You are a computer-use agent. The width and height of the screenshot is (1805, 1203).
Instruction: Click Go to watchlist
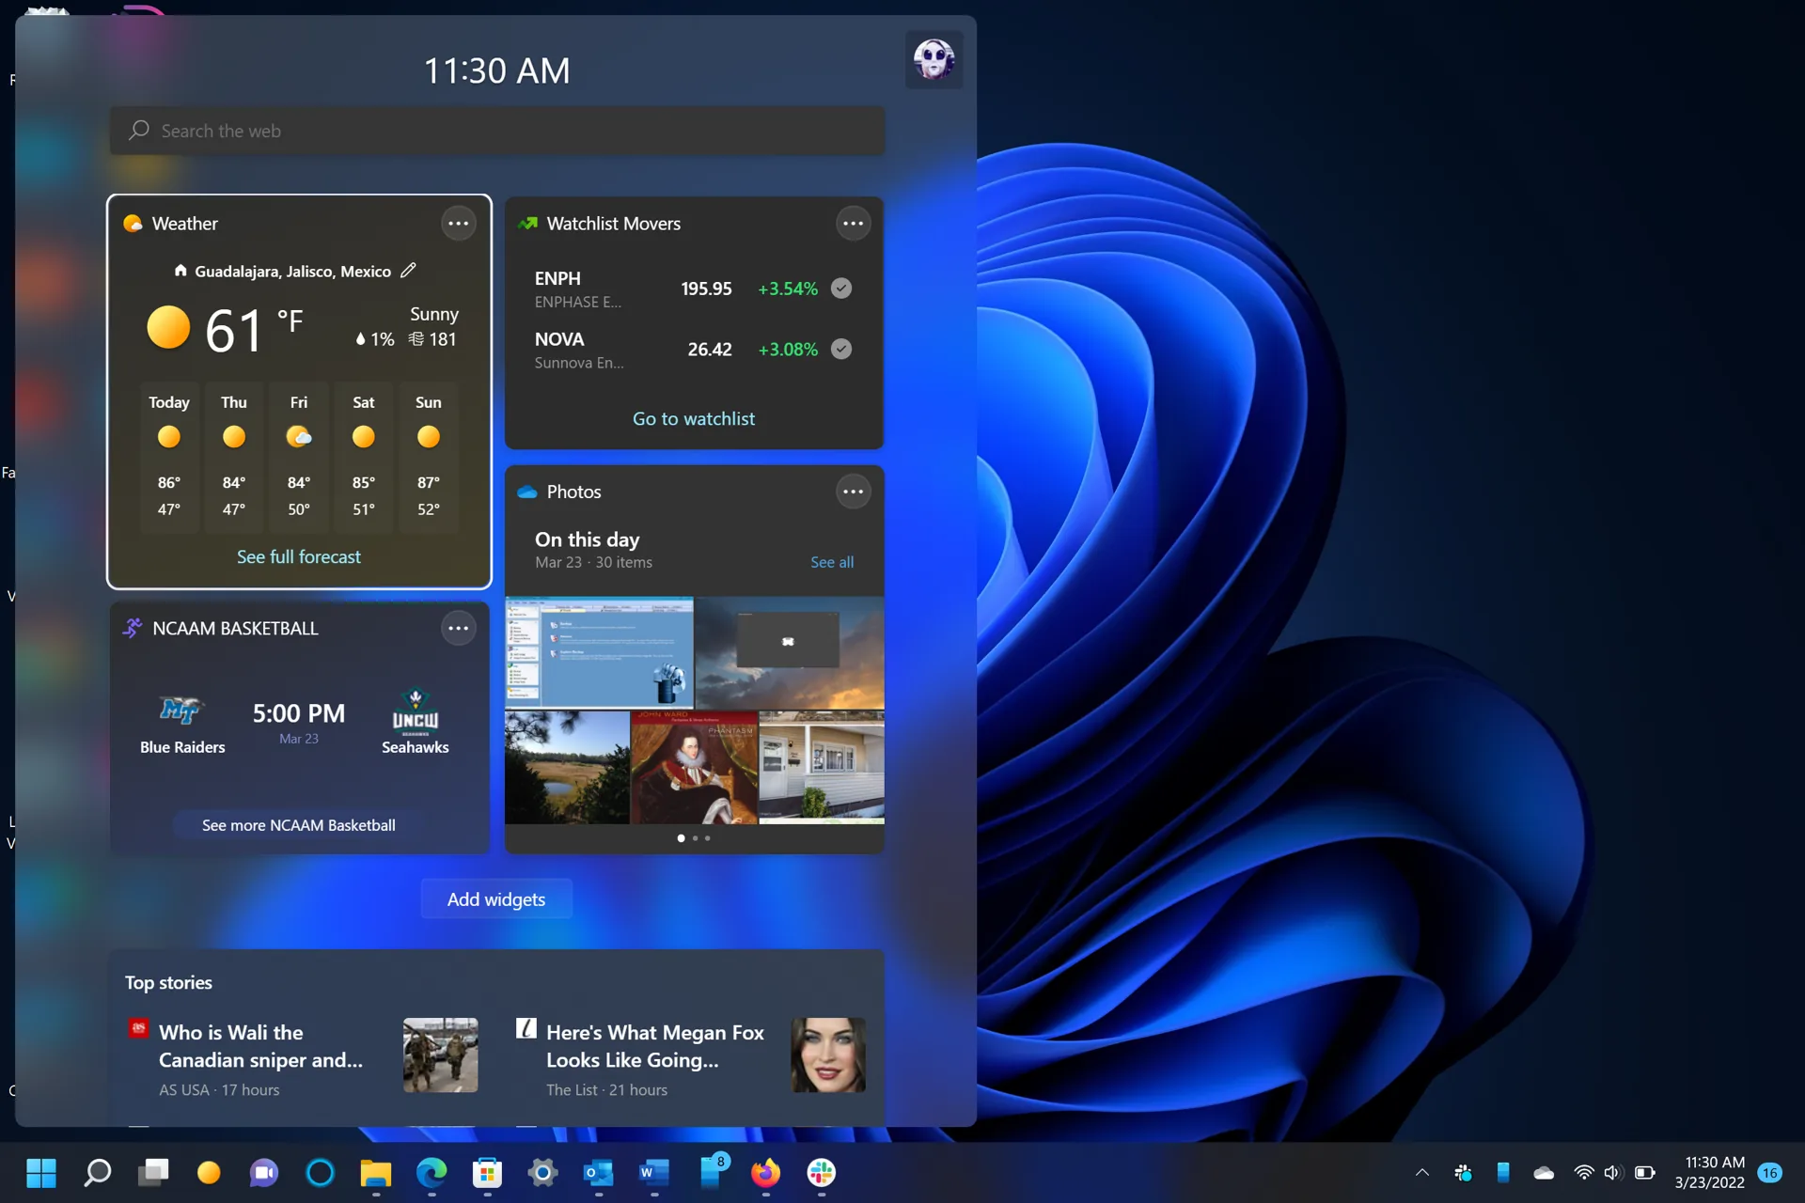pyautogui.click(x=693, y=418)
